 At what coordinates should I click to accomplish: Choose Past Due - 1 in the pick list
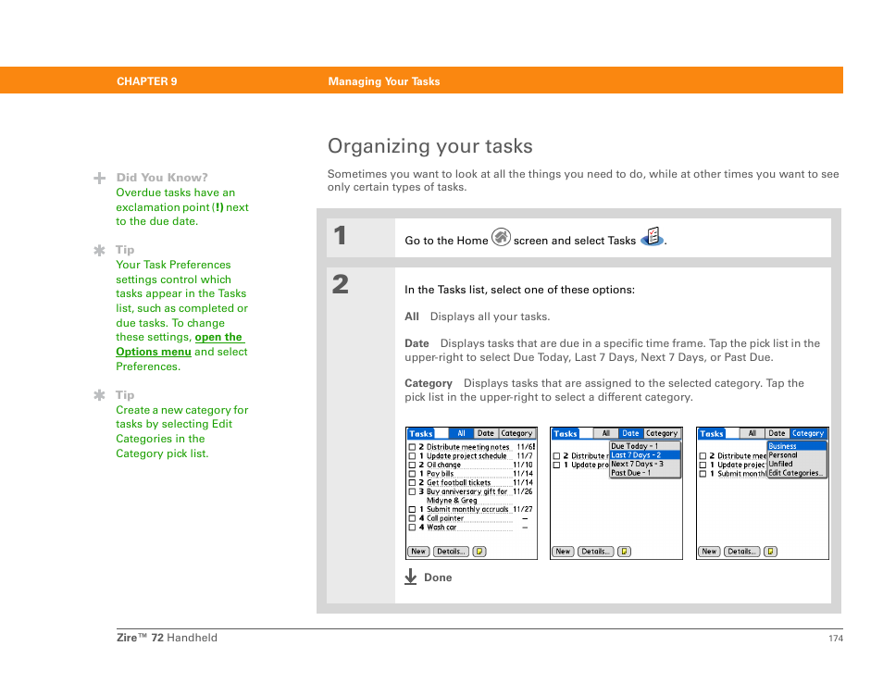click(645, 473)
